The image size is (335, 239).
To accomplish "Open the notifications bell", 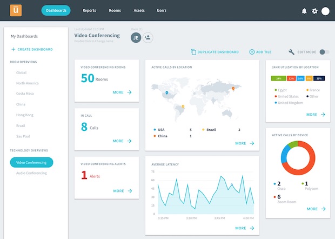I will pos(304,11).
